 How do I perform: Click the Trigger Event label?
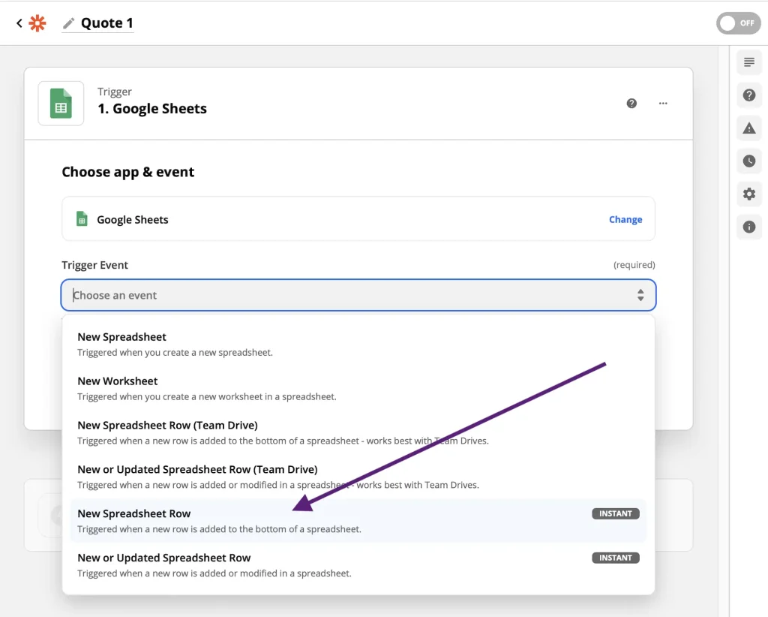[x=94, y=265]
